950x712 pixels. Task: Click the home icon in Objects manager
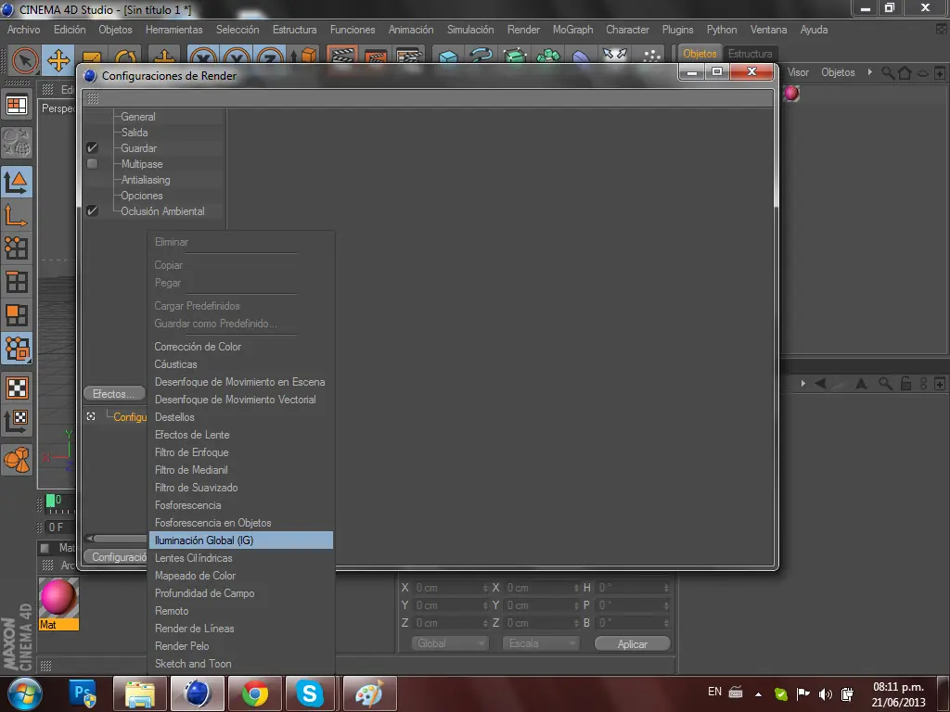(x=905, y=72)
